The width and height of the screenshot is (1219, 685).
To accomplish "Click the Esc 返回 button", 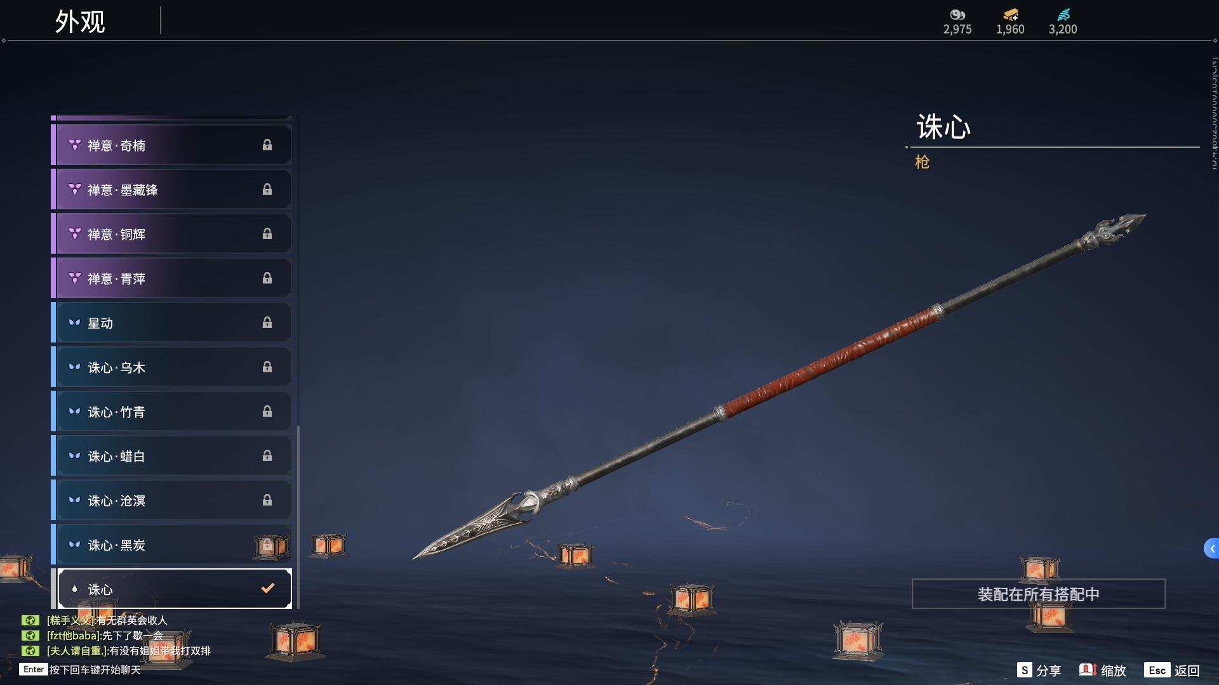I will [x=1172, y=670].
